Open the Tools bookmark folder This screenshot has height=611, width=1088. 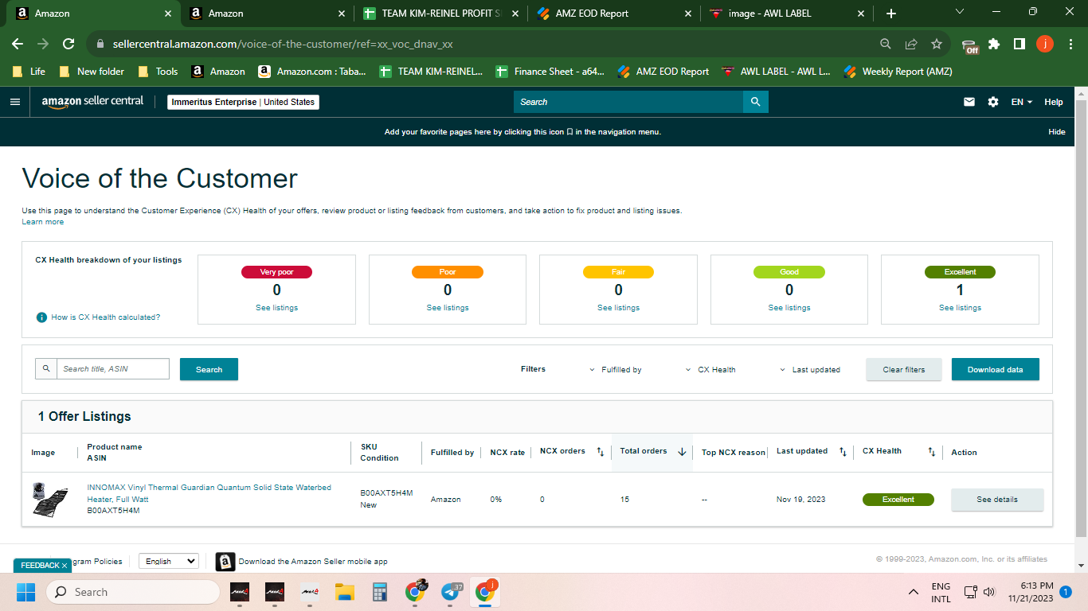pyautogui.click(x=158, y=72)
